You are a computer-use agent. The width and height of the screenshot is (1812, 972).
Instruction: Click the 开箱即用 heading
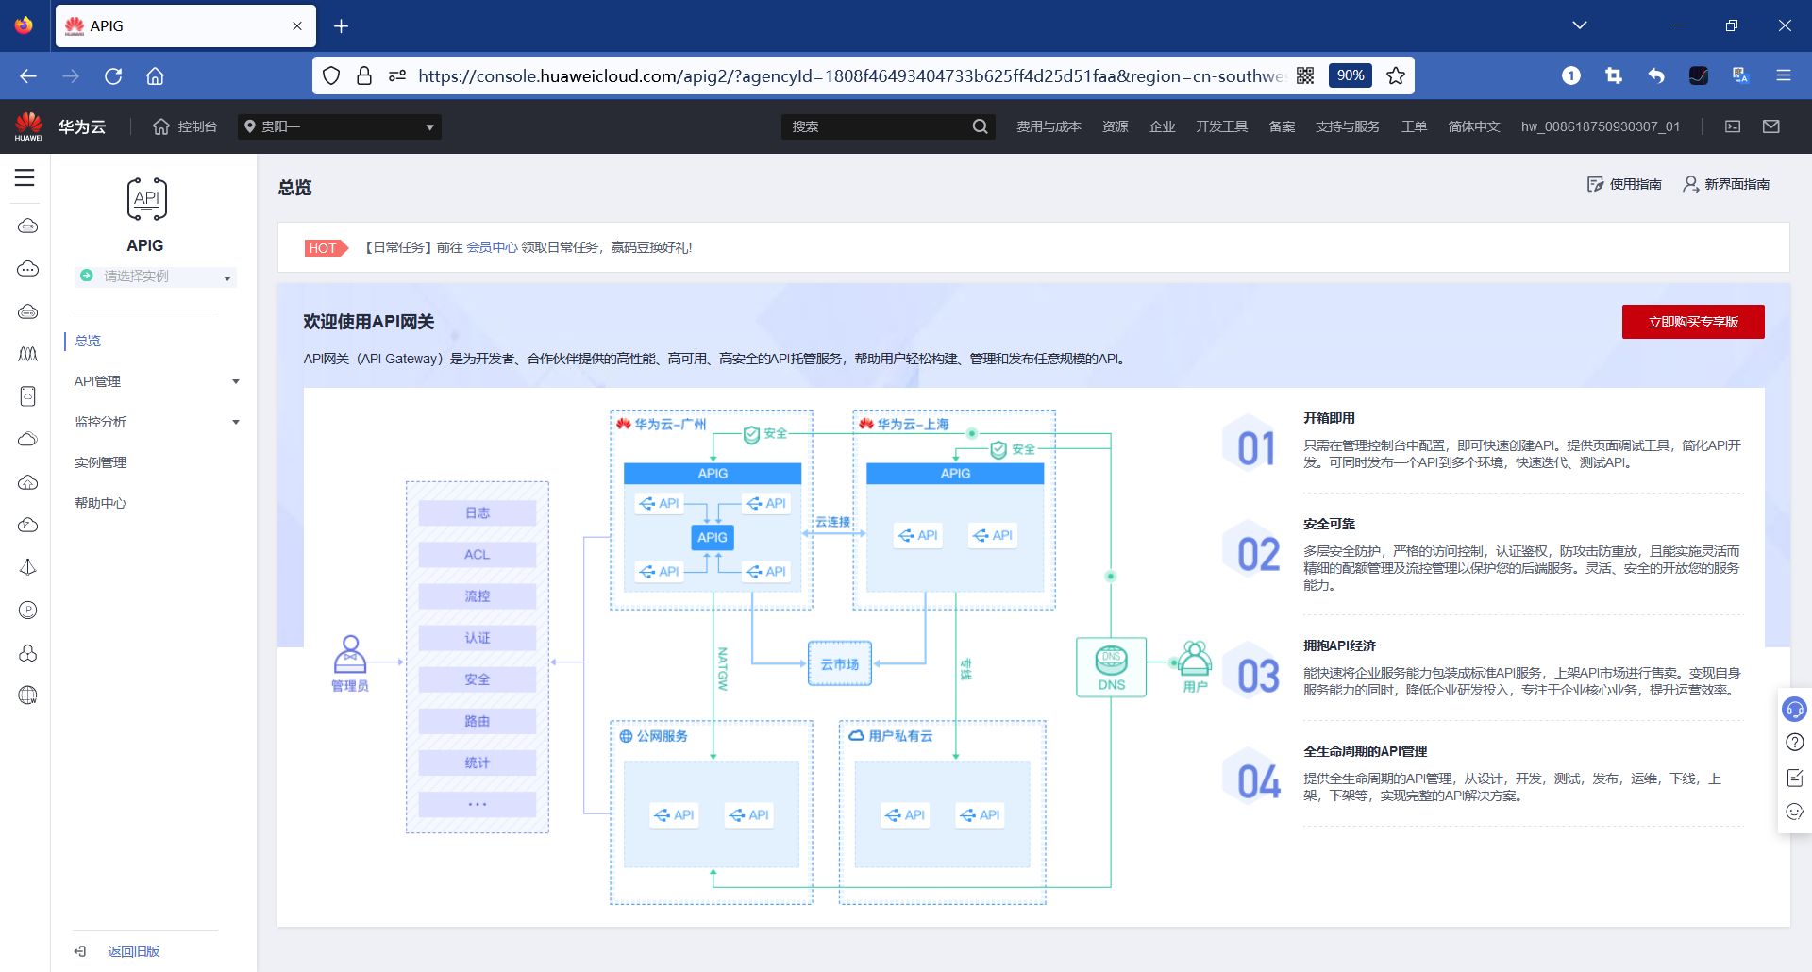pyautogui.click(x=1329, y=418)
